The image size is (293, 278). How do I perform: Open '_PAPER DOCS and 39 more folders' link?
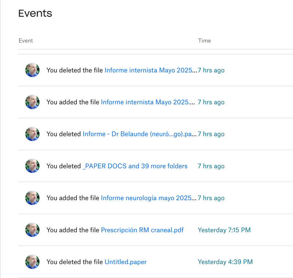pos(135,166)
